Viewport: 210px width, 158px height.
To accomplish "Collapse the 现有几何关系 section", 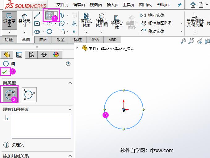I will (70, 109).
